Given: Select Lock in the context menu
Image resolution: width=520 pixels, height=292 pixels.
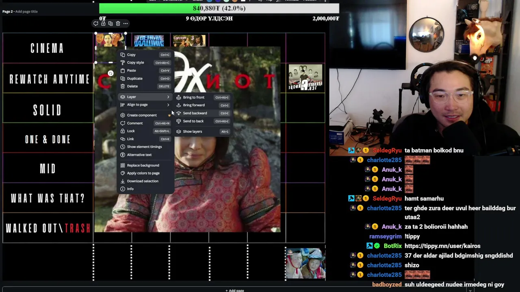Looking at the screenshot, I should (x=146, y=131).
